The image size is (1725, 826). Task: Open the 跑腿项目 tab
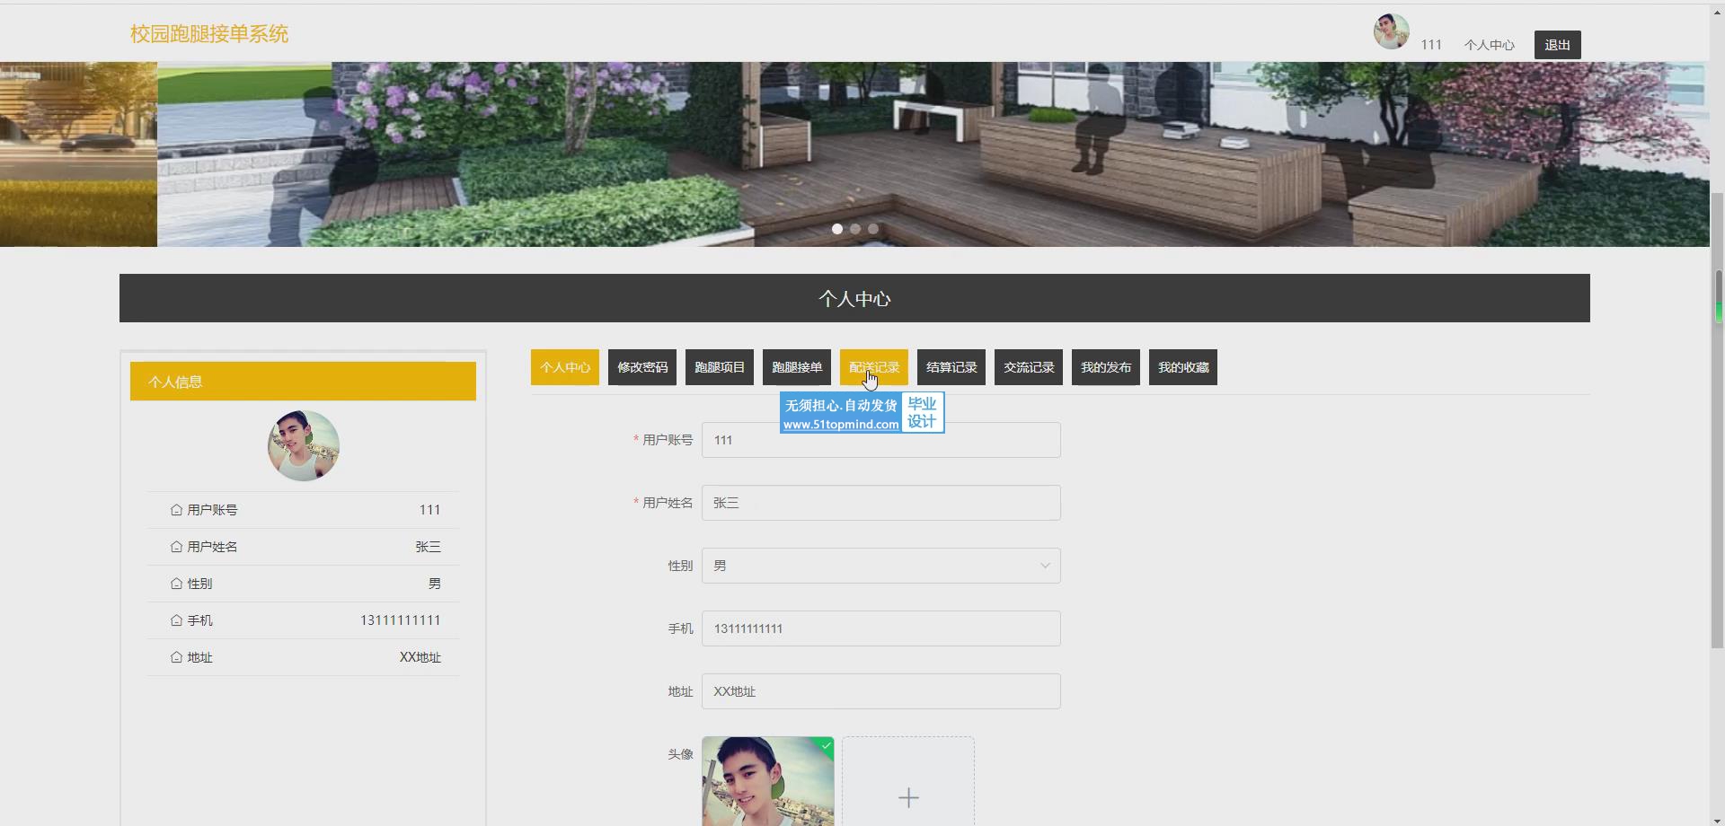[x=720, y=367]
